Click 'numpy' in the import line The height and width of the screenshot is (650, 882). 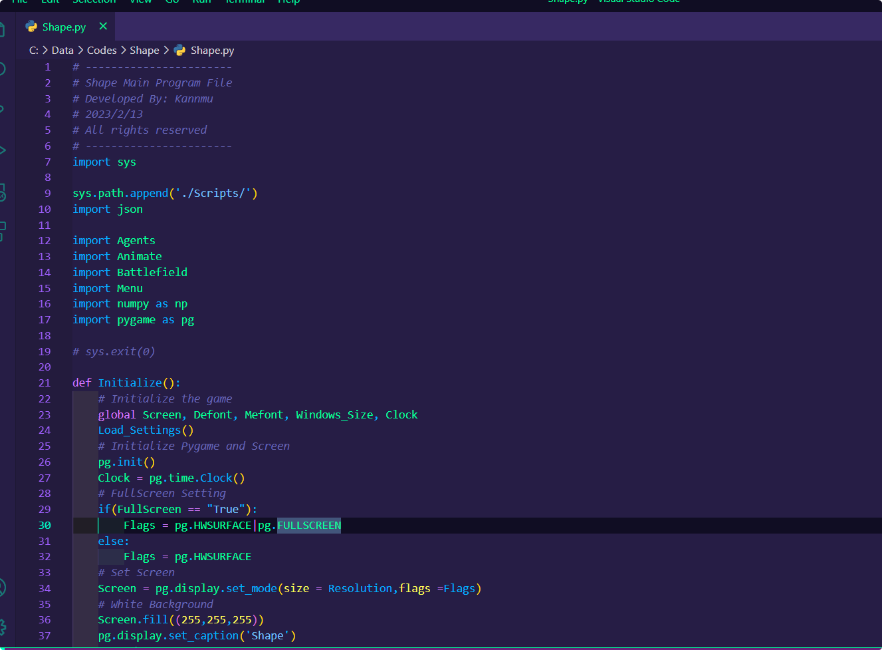(133, 304)
